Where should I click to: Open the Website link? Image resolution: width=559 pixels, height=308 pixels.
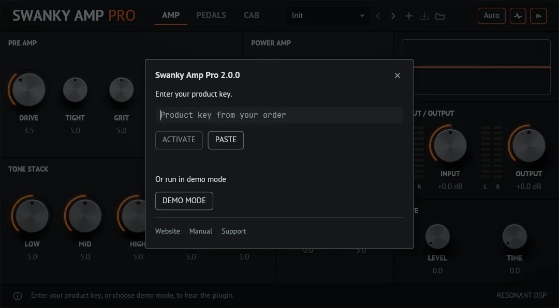click(168, 231)
